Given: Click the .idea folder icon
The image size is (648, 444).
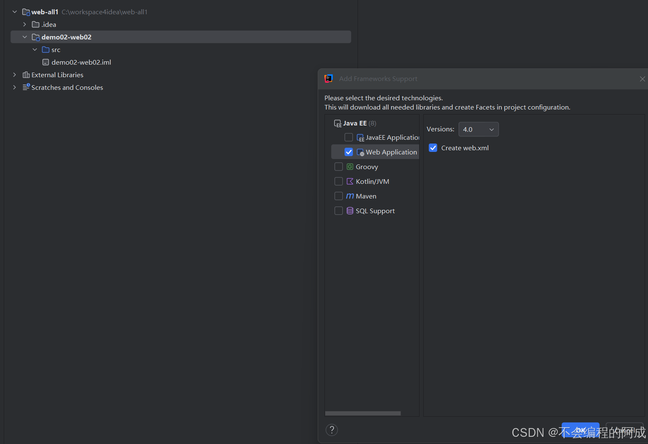Looking at the screenshot, I should coord(36,24).
